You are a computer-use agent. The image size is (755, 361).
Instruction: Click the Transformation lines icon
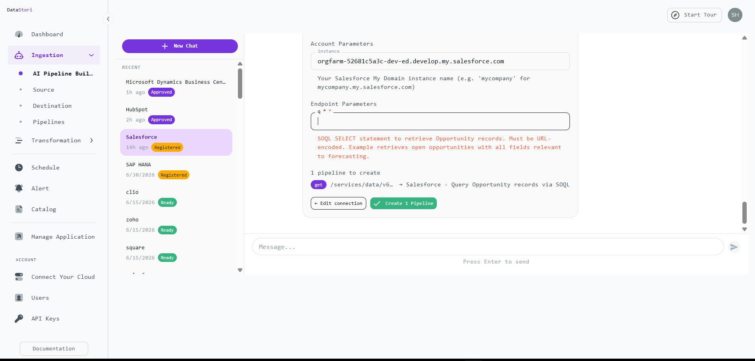point(19,140)
